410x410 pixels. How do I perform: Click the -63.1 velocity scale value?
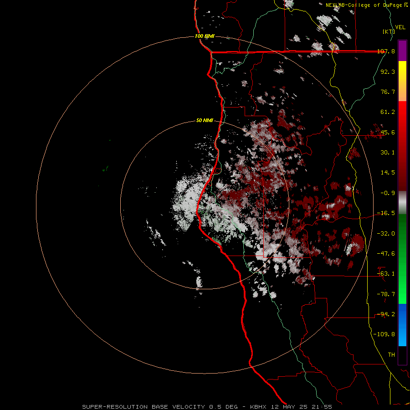point(386,274)
